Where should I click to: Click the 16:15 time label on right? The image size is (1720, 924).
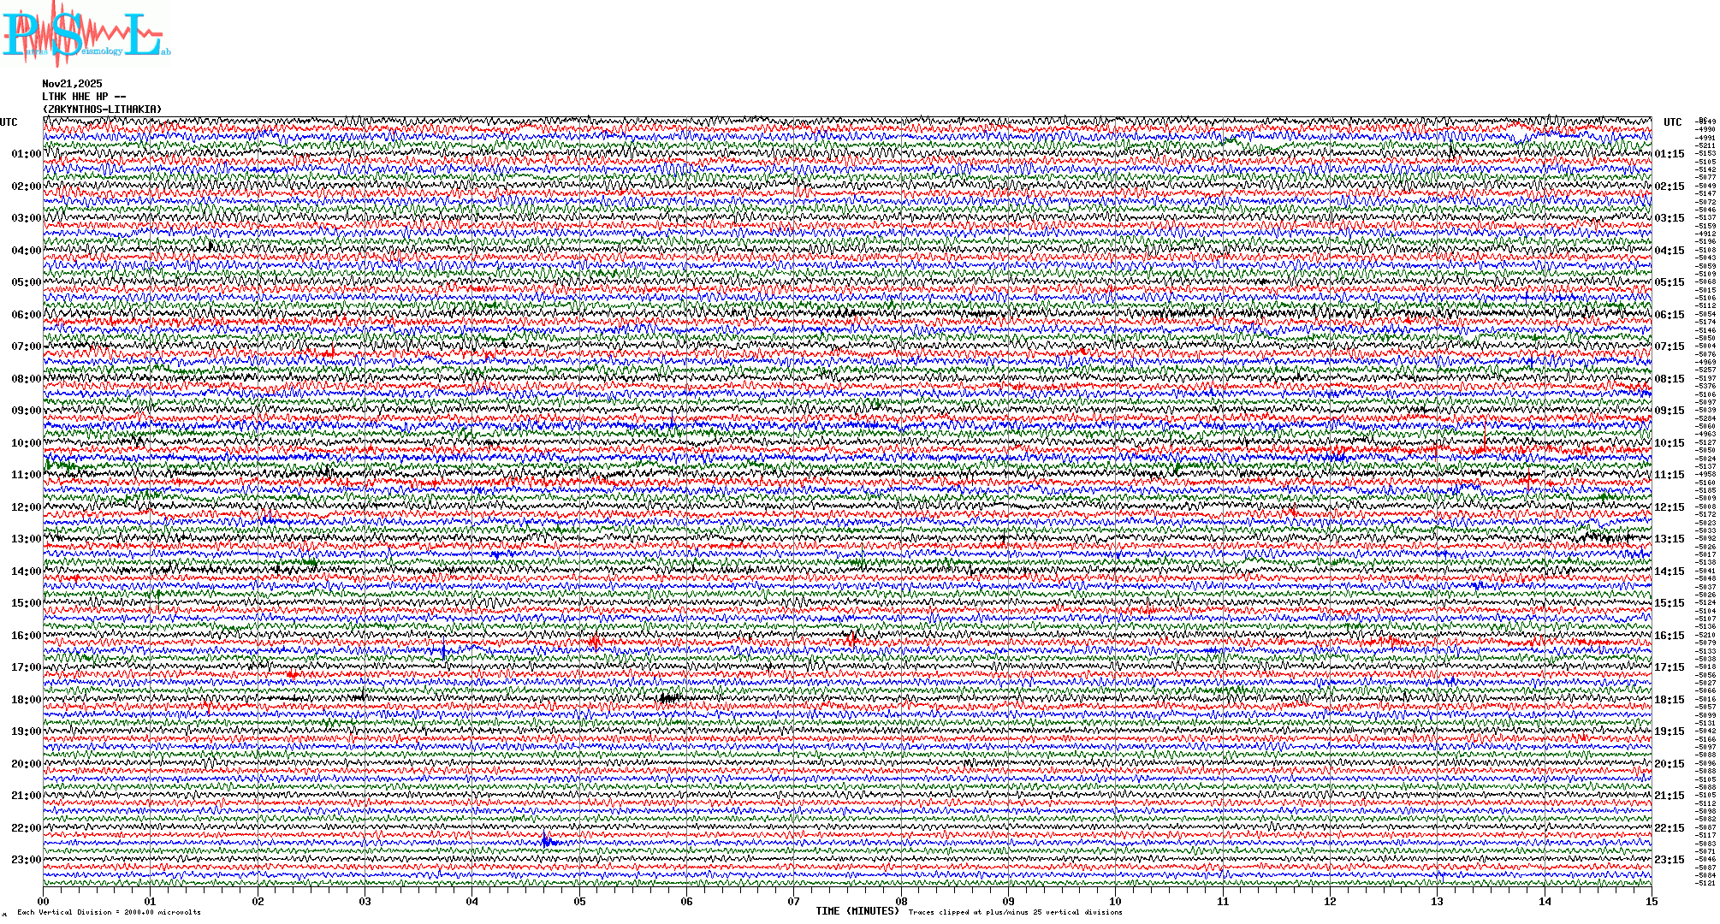(1669, 636)
